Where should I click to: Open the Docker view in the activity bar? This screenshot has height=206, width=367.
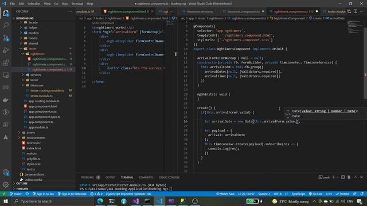tap(6, 100)
